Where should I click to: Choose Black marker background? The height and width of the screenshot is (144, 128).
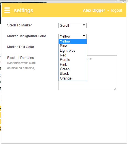point(73,74)
